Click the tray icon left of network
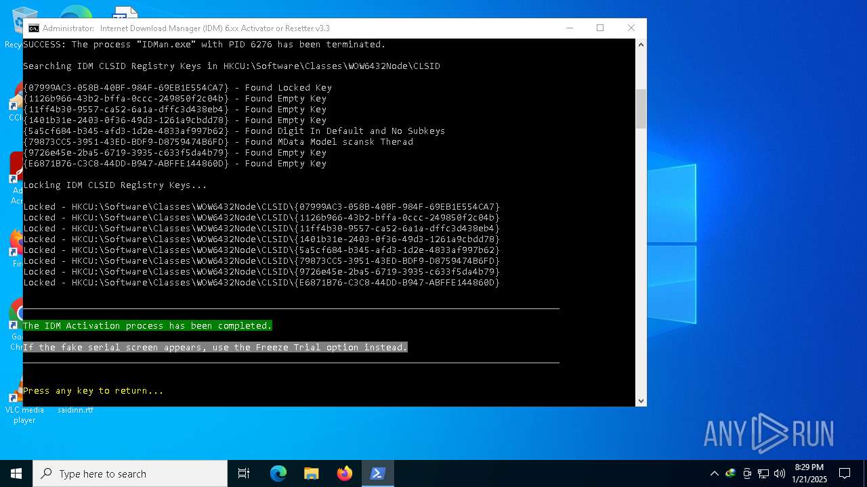 pos(747,473)
